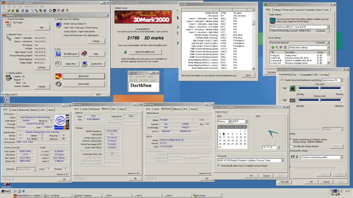353x198 pixels.
Task: Toggle Automatically adjust clock for daylight saving checkbox
Action: tap(218, 166)
